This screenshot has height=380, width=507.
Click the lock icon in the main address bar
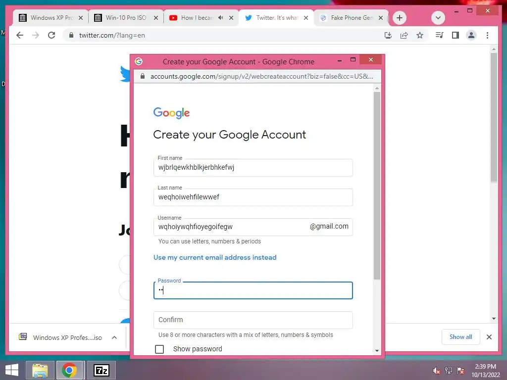point(71,35)
